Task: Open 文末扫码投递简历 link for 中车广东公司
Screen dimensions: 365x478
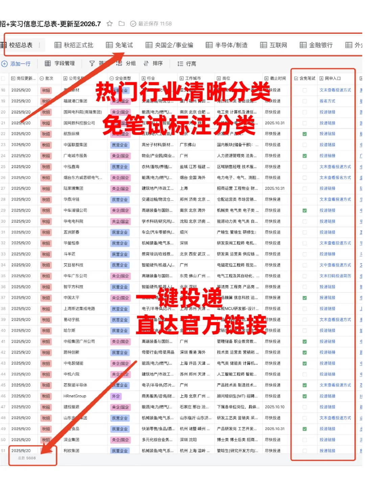Action: click(335, 276)
